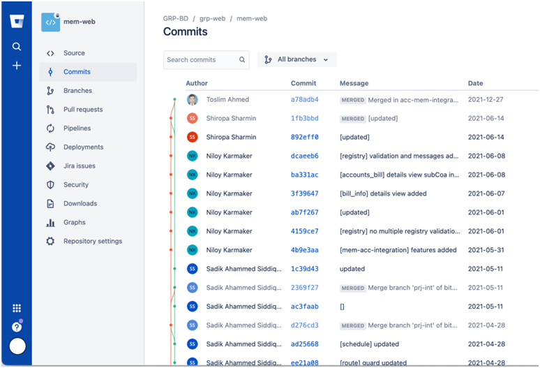Click the Graphs bar chart icon
This screenshot has width=540, height=368.
pos(51,223)
